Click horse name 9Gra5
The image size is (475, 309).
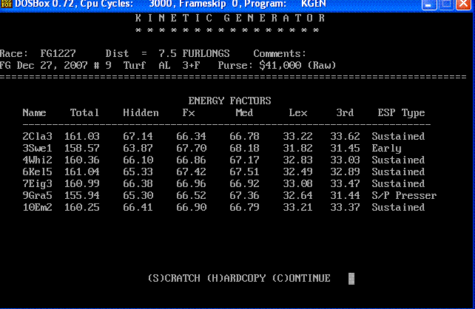pyautogui.click(x=37, y=195)
